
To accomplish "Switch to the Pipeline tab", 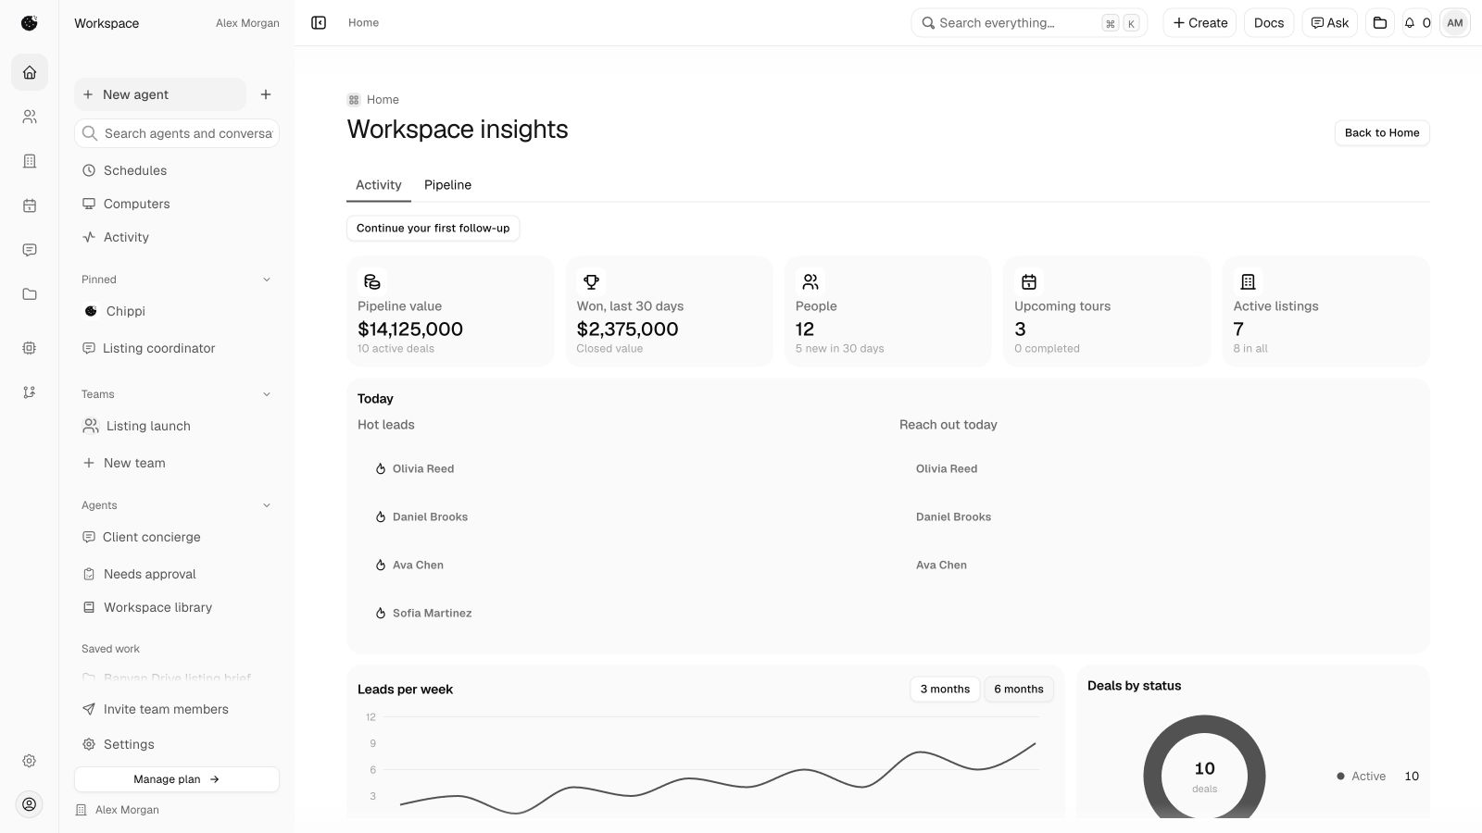I will [x=447, y=185].
